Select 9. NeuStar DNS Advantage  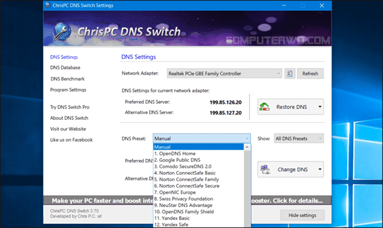[x=198, y=205]
